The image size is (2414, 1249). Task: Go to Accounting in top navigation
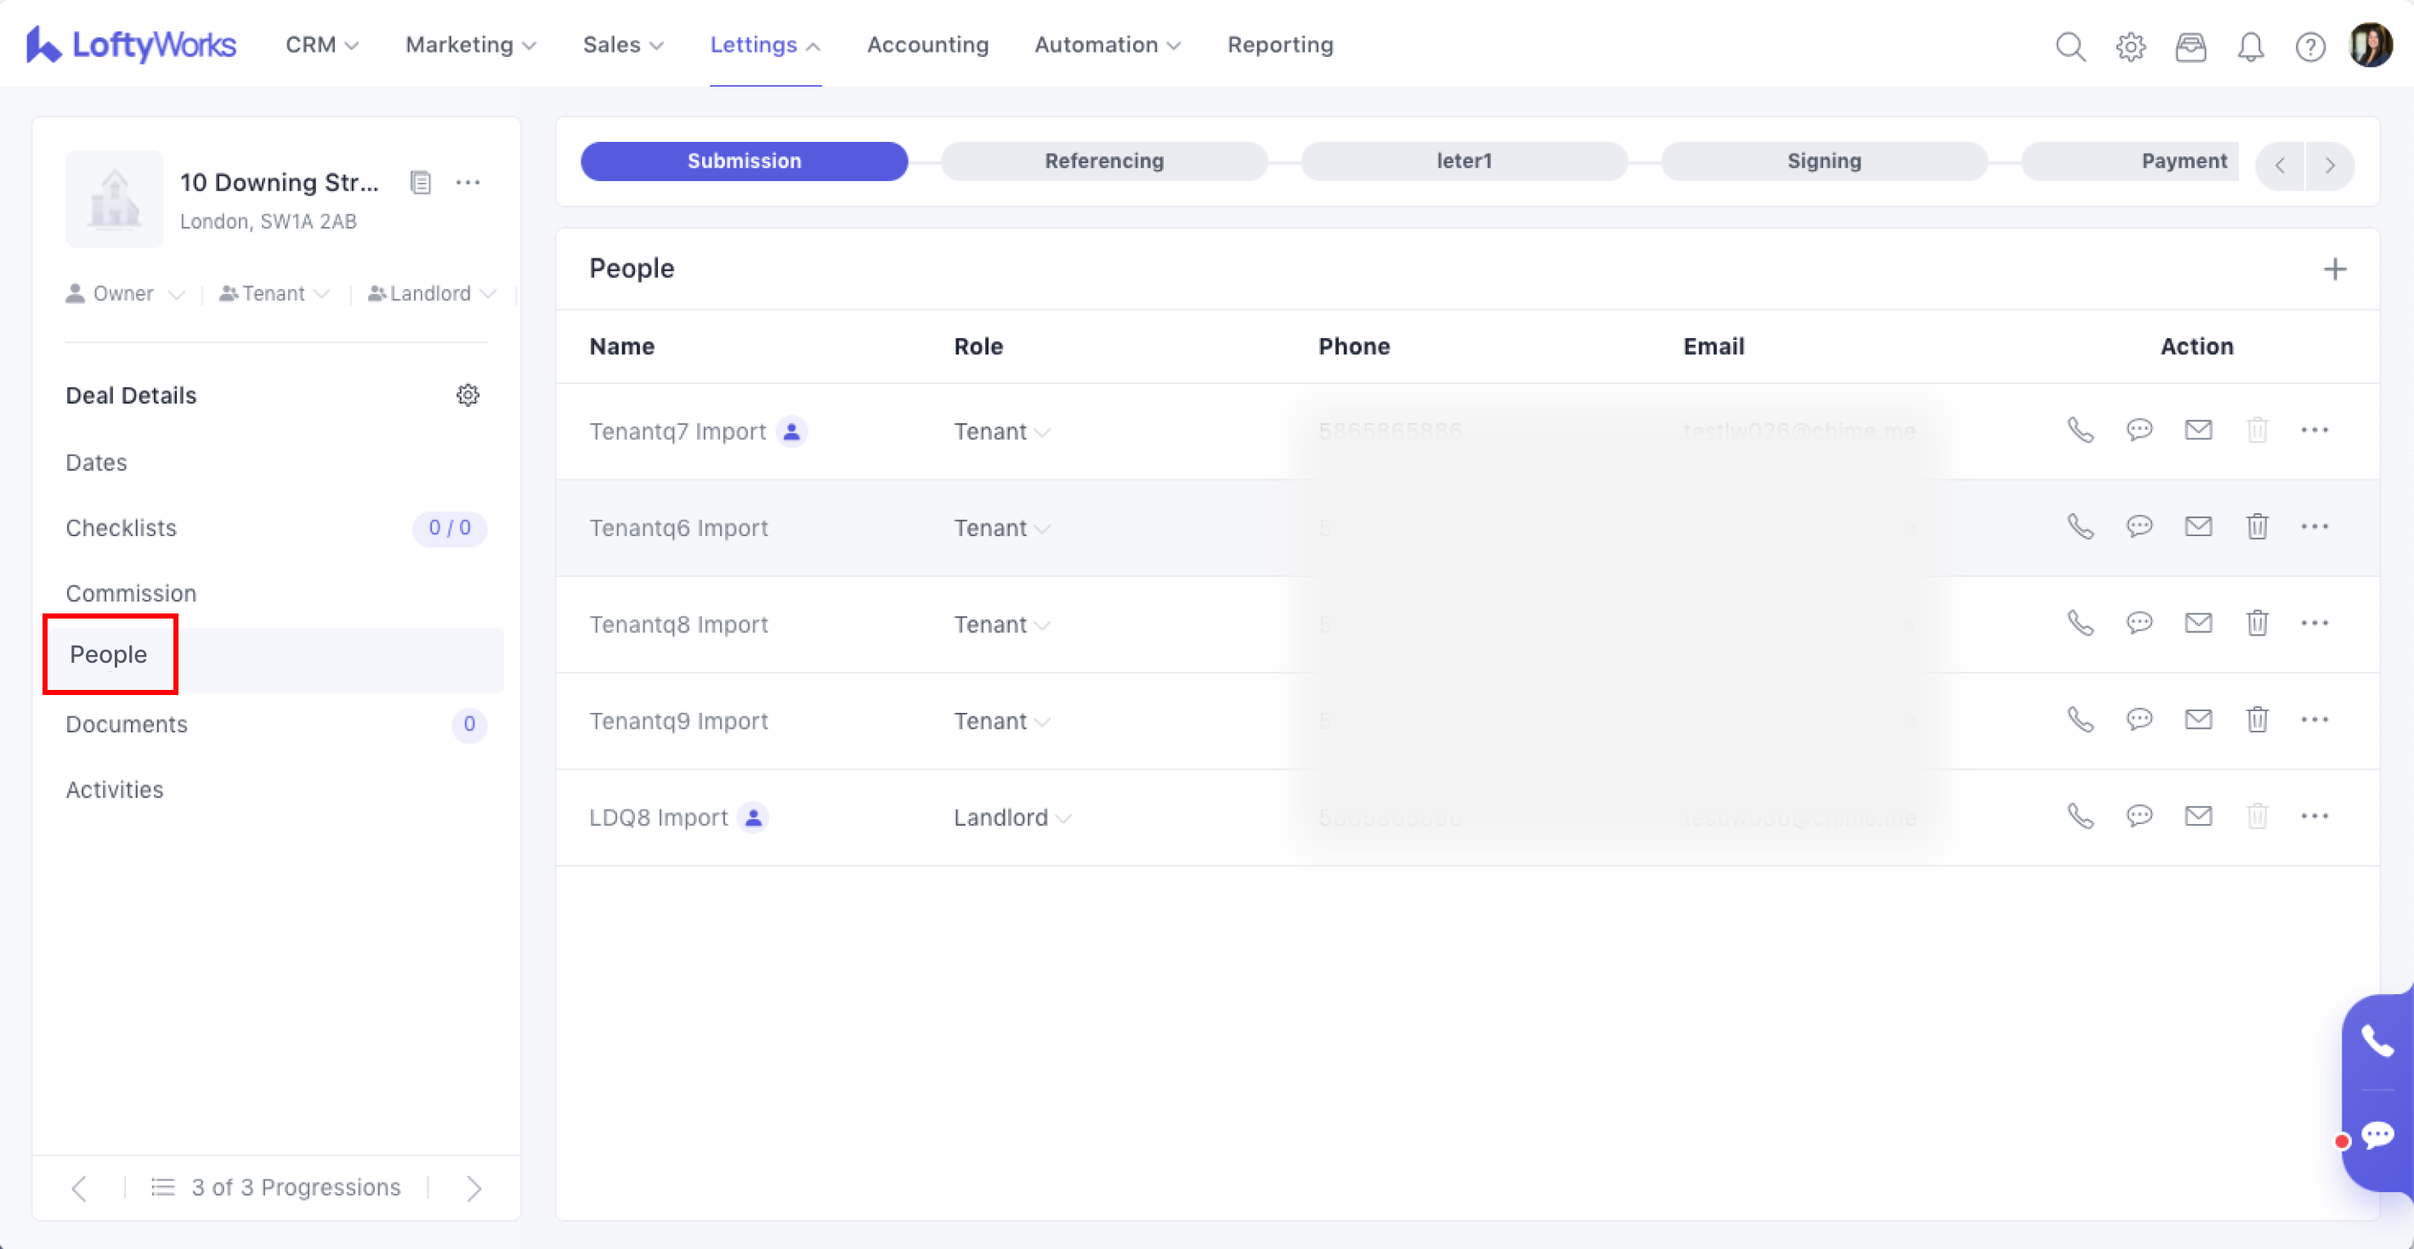(926, 45)
